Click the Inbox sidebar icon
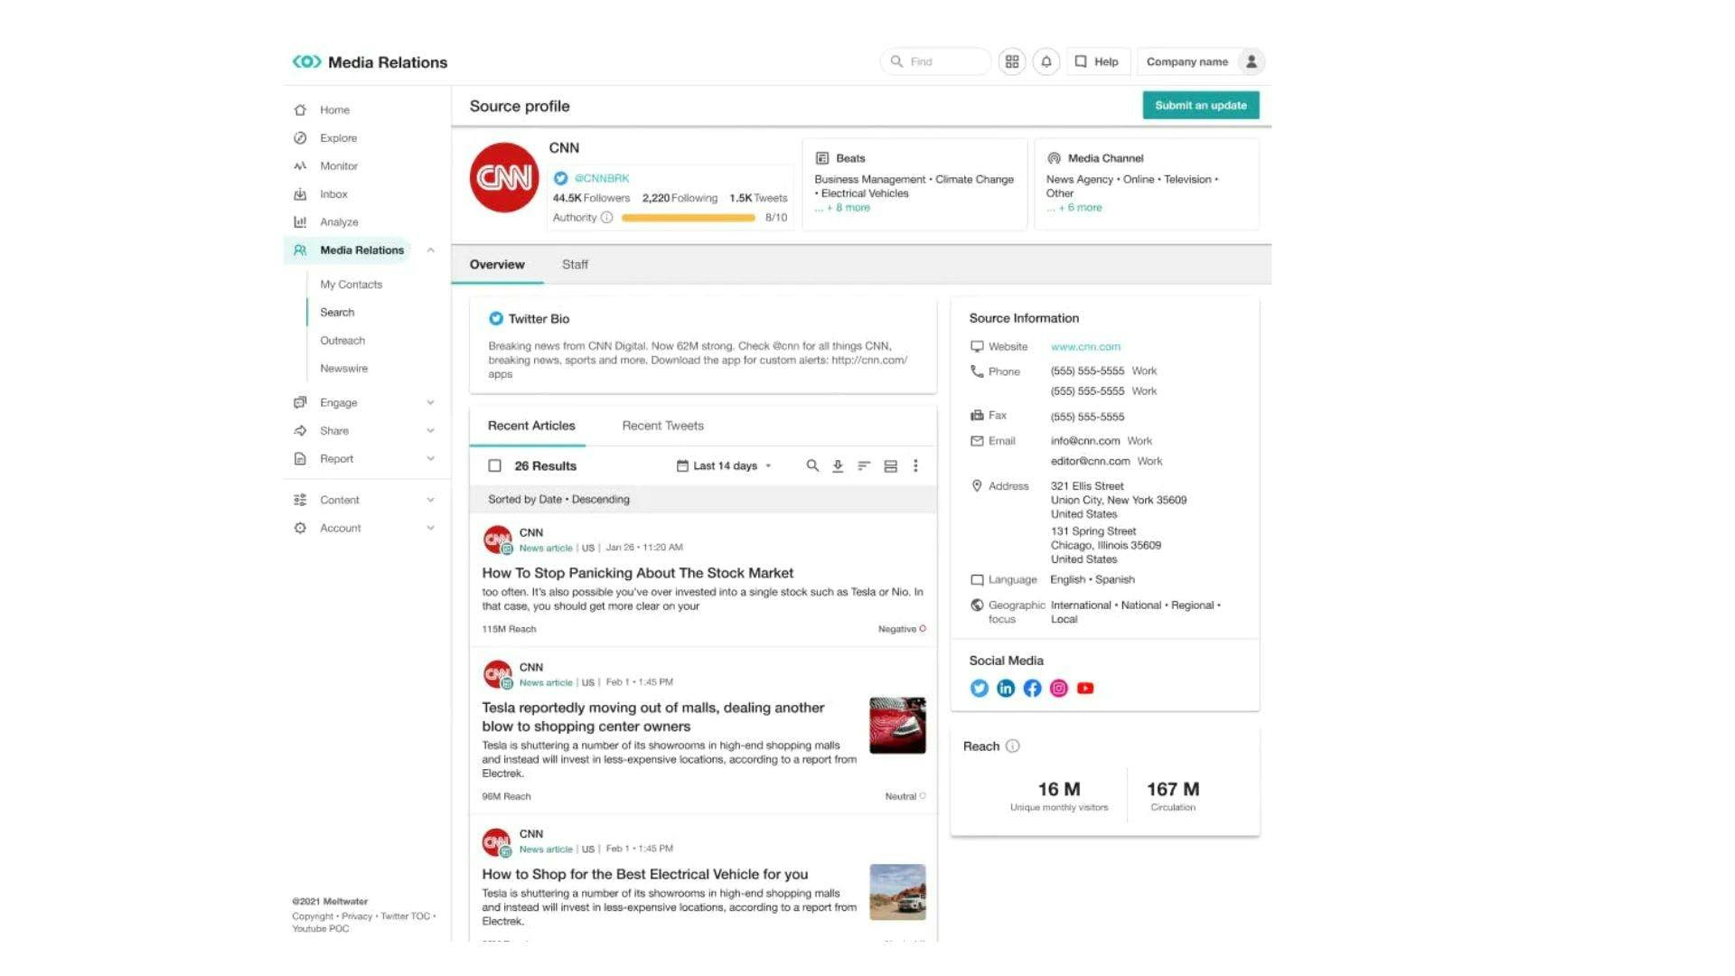Image resolution: width=1735 pixels, height=976 pixels. tap(300, 194)
